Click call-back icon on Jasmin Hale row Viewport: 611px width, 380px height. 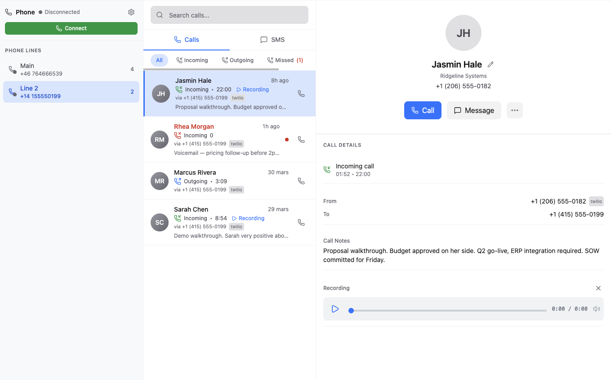point(301,94)
